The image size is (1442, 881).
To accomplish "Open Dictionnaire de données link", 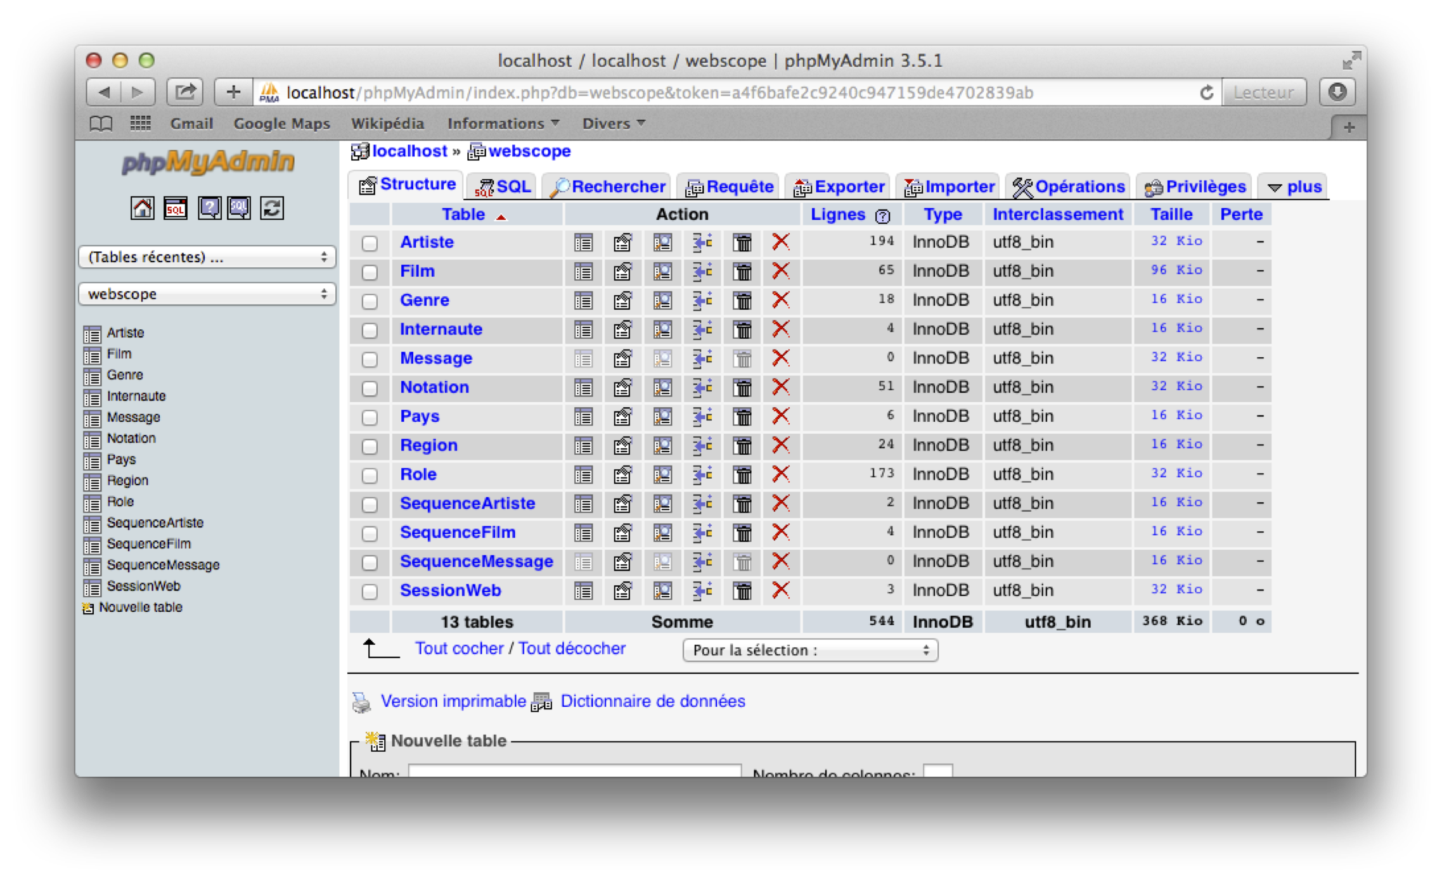I will point(653,701).
